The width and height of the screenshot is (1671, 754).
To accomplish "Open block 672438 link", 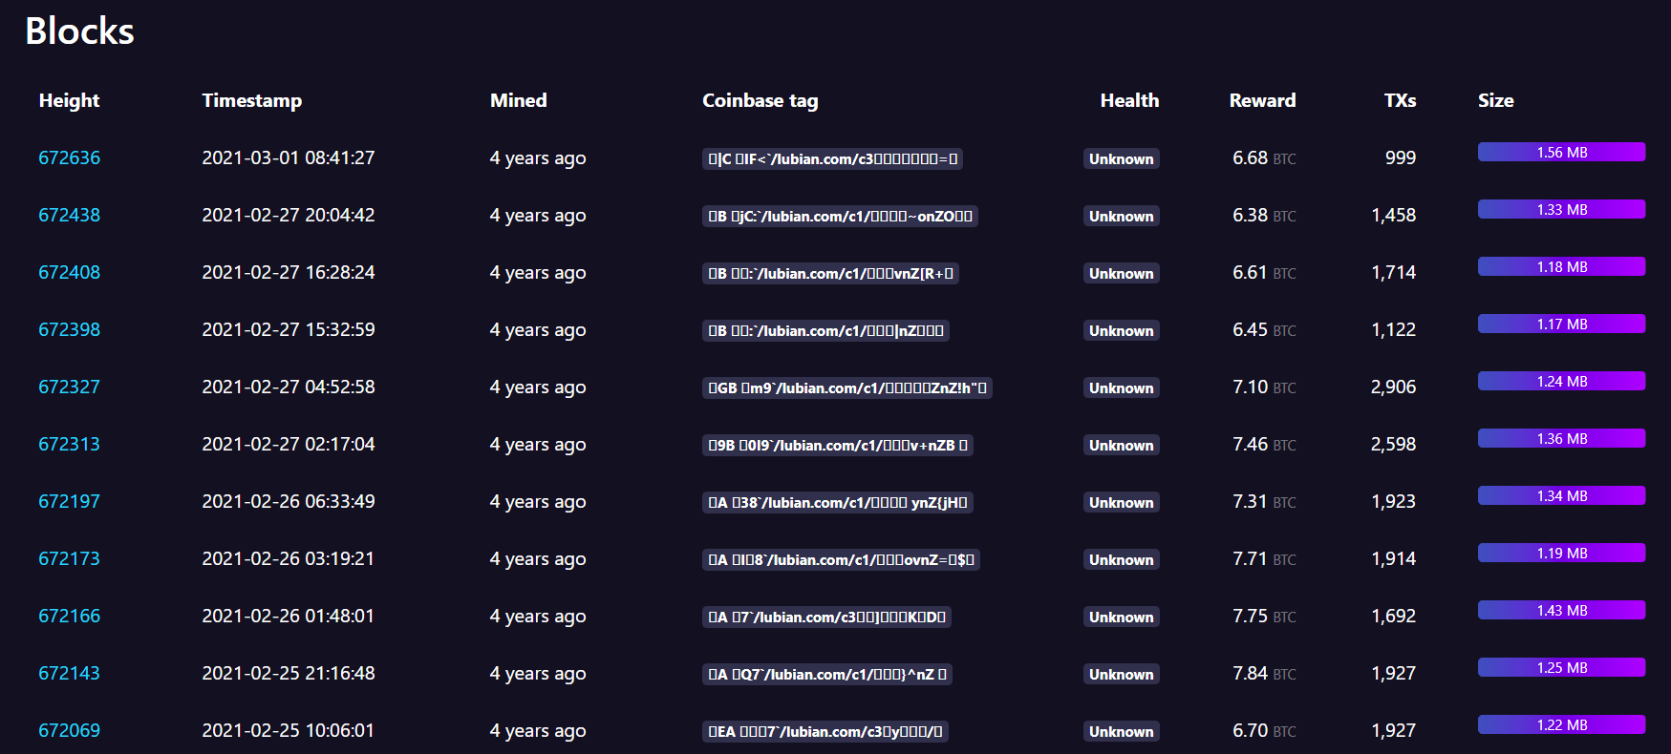I will tap(69, 215).
